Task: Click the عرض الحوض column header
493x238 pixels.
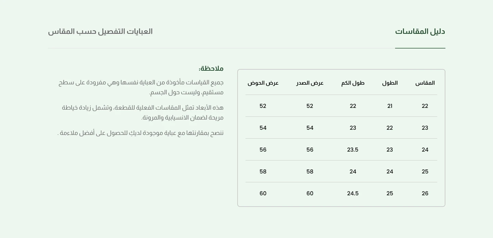Action: tap(263, 83)
